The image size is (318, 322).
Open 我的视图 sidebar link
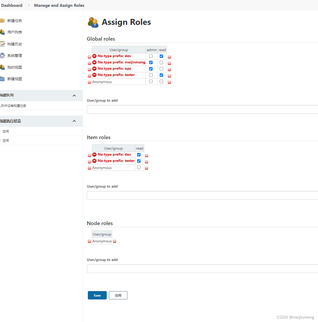coord(15,67)
